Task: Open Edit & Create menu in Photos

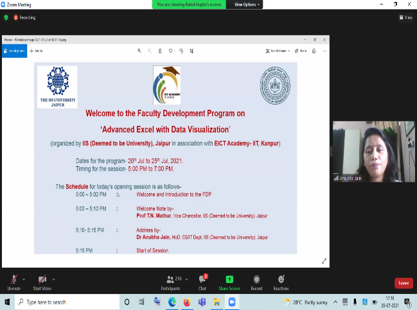Action: pyautogui.click(x=278, y=50)
